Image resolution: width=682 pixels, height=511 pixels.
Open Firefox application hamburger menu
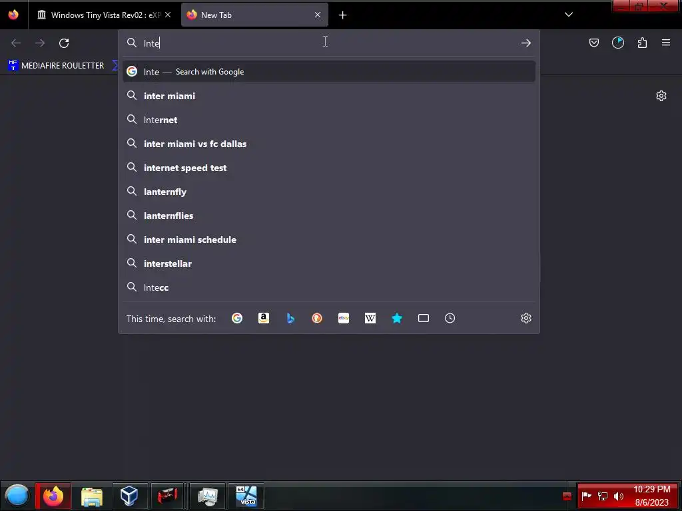coord(666,43)
